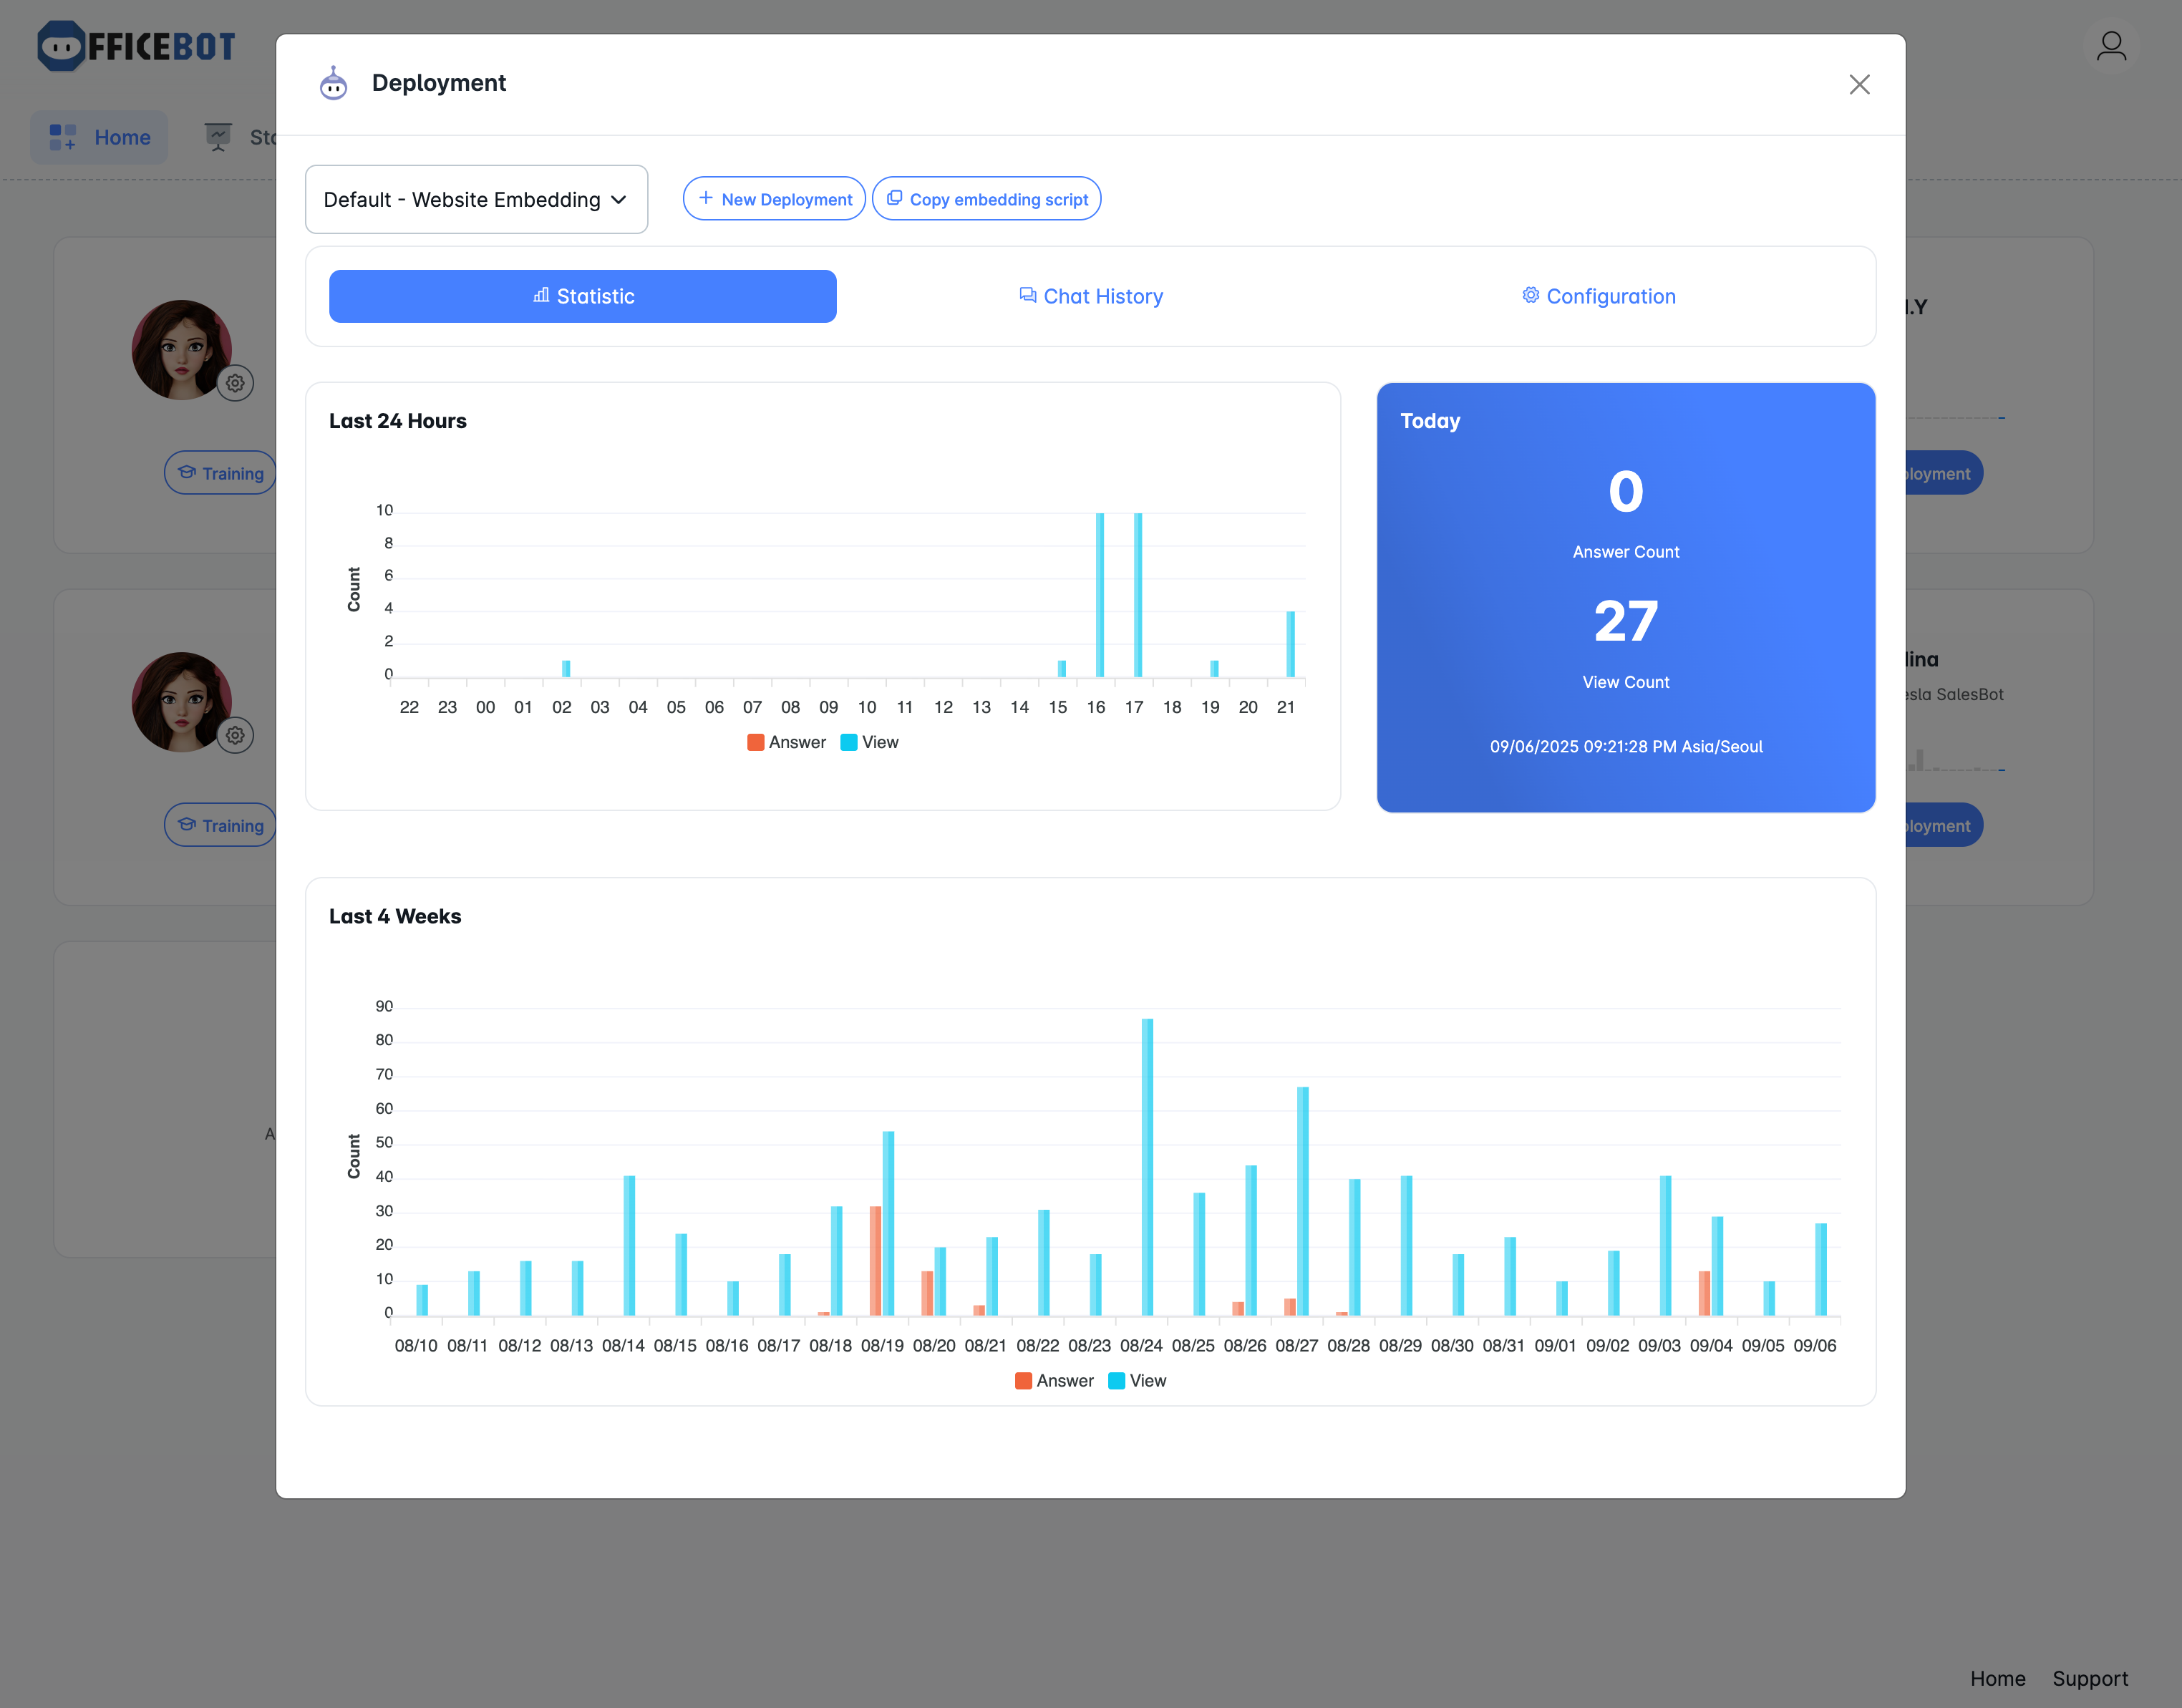Click Training button on second bot card

(x=220, y=825)
